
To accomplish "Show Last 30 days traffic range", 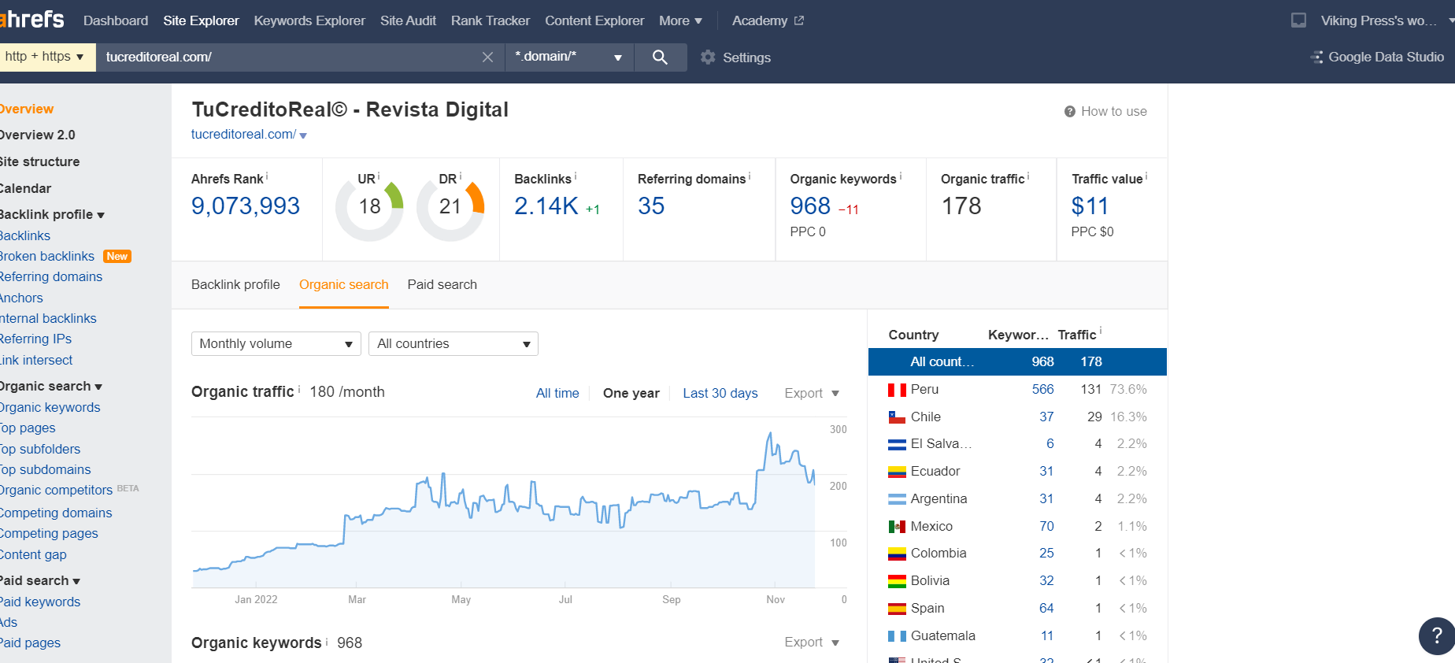I will point(720,393).
